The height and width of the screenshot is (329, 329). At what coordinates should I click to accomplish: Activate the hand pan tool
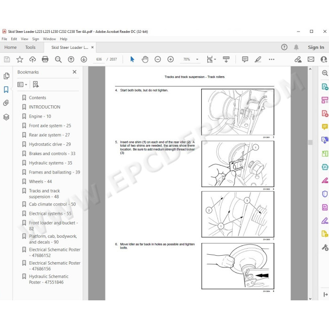[145, 59]
